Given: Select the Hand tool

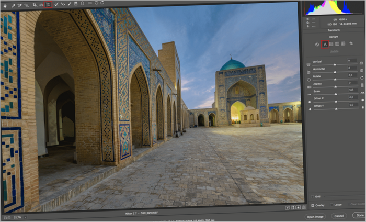Looking at the screenshot, I should (x=5, y=6).
